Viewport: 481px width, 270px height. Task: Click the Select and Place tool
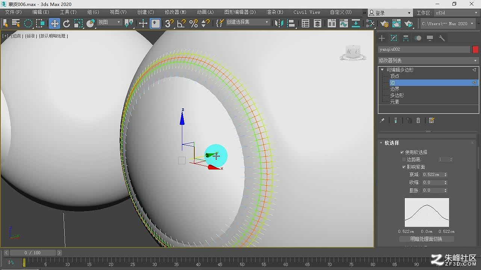(x=91, y=23)
